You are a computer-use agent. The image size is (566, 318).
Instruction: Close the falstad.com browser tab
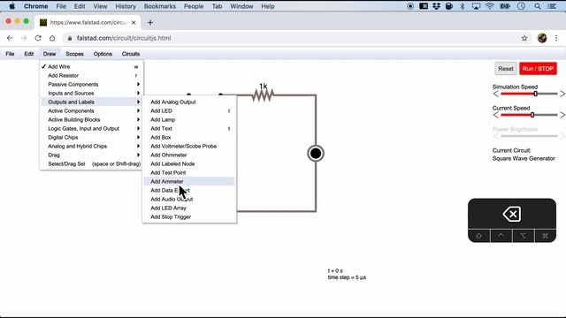click(x=134, y=22)
